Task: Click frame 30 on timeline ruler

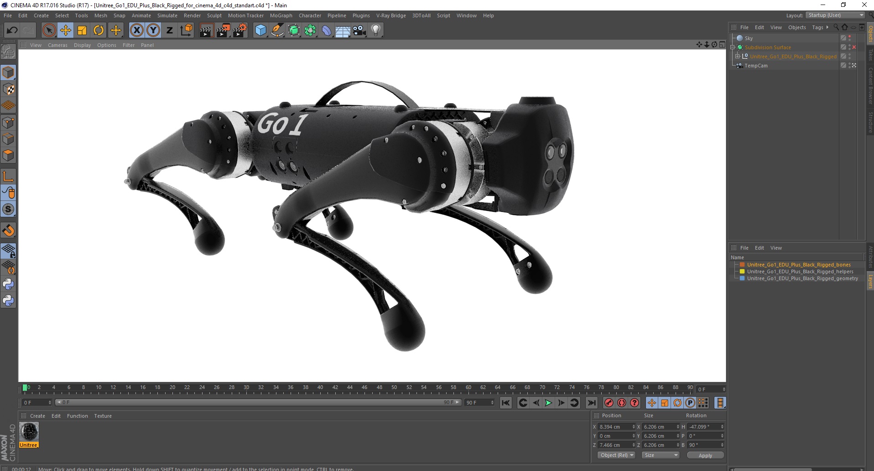Action: click(x=246, y=388)
